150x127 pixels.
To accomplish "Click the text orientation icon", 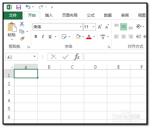I will pyautogui.click(x=138, y=27).
